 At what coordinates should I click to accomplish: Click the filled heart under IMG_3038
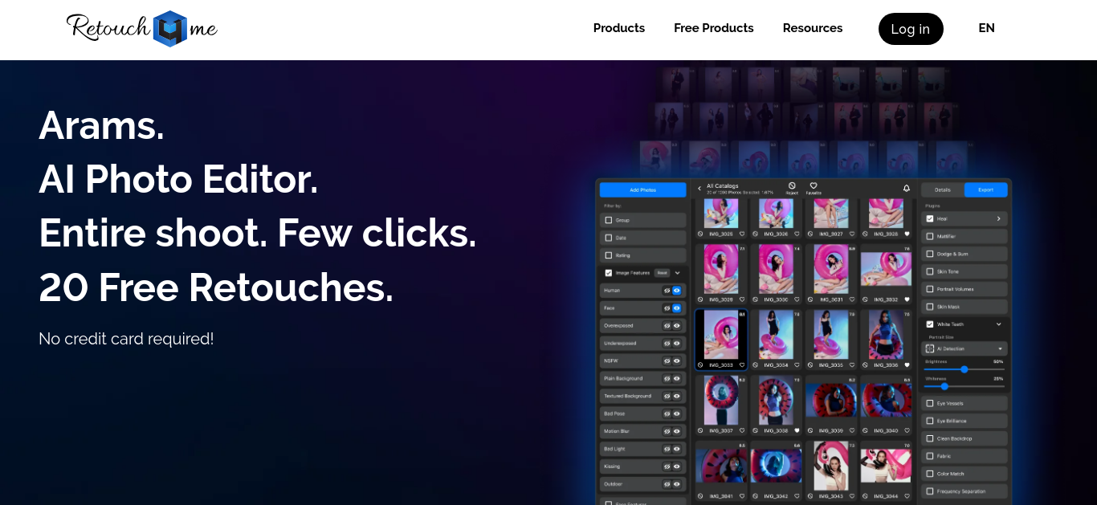coord(797,430)
